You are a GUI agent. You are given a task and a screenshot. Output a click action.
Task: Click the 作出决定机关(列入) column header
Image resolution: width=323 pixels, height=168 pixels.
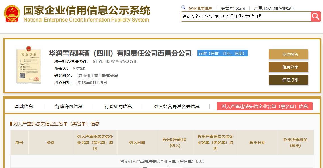pyautogui.click(x=175, y=143)
